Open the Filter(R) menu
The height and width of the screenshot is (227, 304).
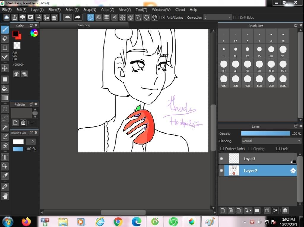[55, 10]
